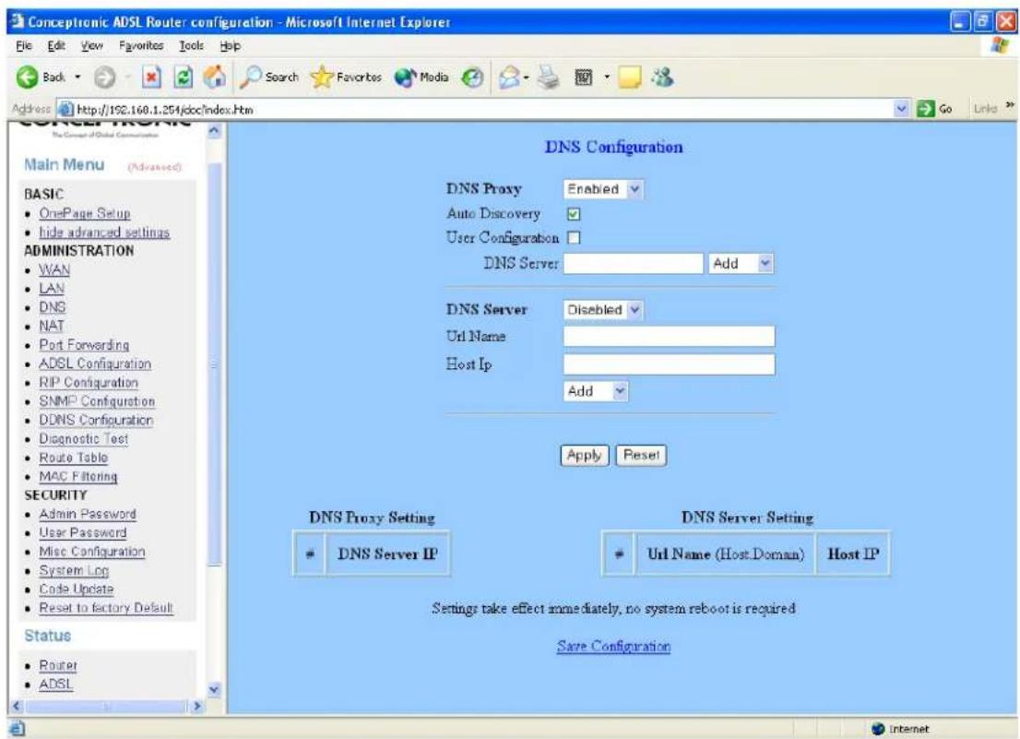The width and height of the screenshot is (1020, 739).
Task: Click the Print icon
Action: pos(549,77)
